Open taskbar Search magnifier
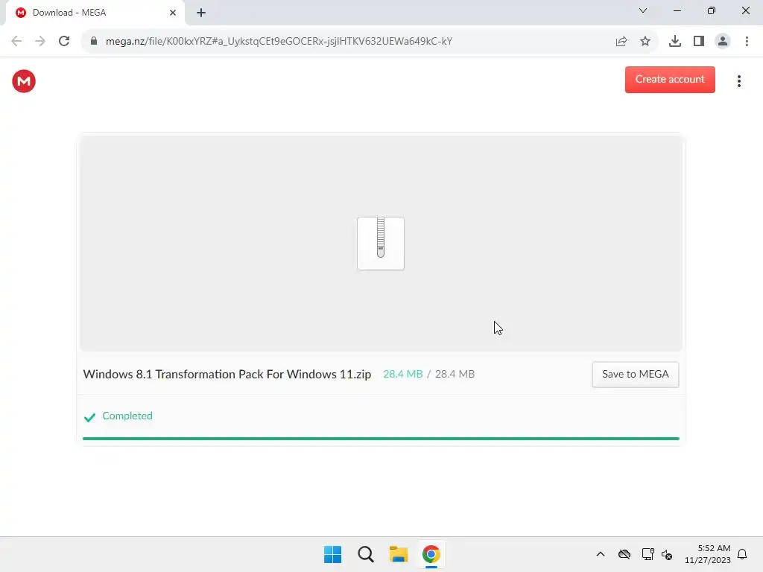 [365, 554]
